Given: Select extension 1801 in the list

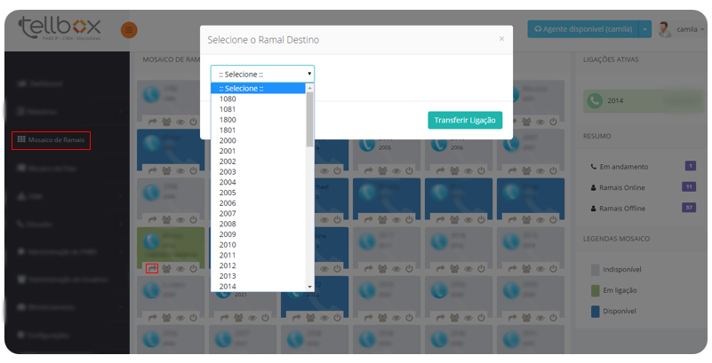Looking at the screenshot, I should click(228, 130).
